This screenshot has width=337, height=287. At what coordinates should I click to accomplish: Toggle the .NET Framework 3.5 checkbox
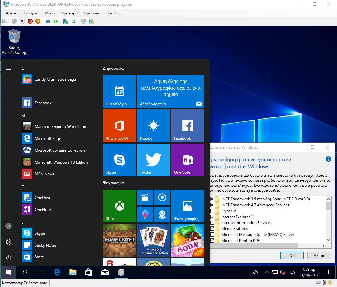pyautogui.click(x=212, y=199)
